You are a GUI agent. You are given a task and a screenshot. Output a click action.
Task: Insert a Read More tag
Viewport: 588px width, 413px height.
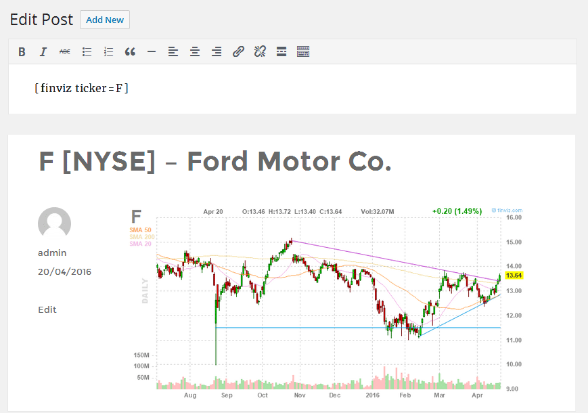[281, 51]
